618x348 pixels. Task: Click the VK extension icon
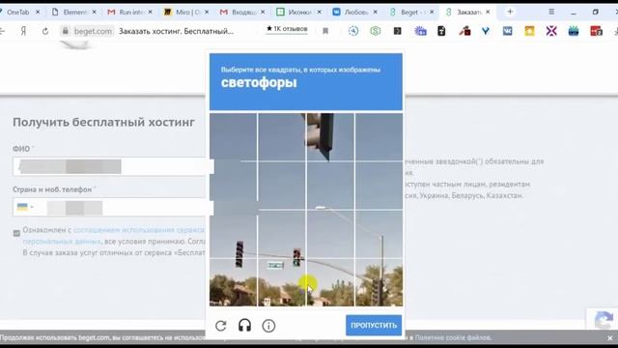point(507,31)
